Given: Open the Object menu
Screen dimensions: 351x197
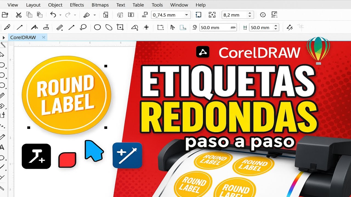Looking at the screenshot, I should tap(55, 5).
